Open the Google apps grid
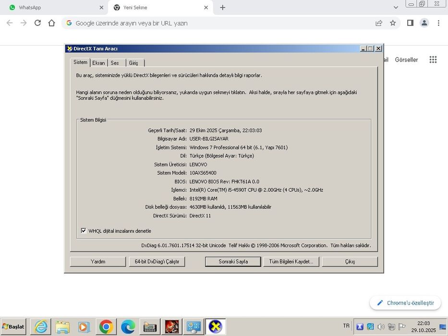The image size is (448, 336). point(433,60)
